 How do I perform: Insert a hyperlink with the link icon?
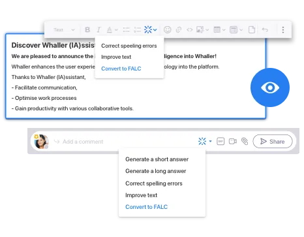point(179,29)
